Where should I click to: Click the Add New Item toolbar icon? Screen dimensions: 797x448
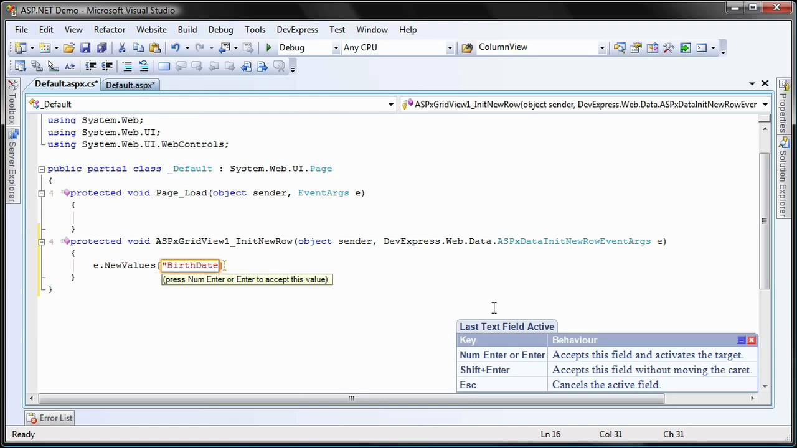coord(45,47)
